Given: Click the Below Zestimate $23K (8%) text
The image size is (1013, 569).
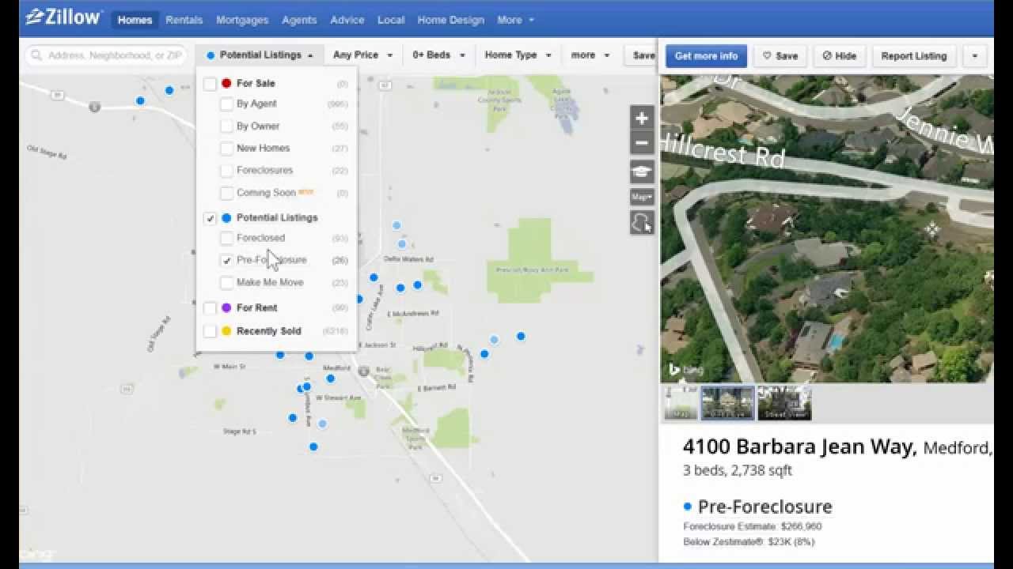Looking at the screenshot, I should pos(749,542).
